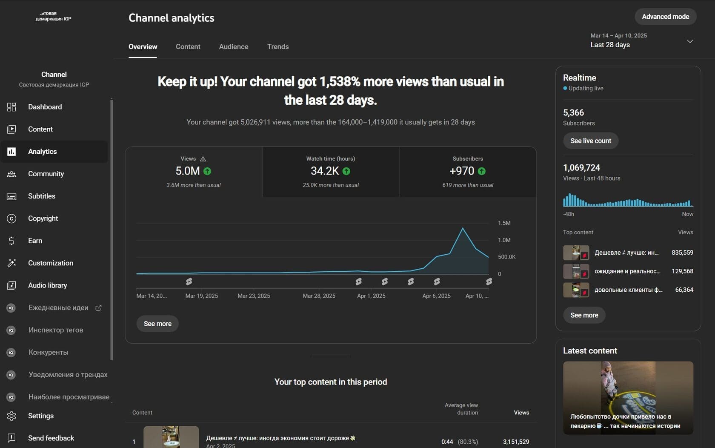The width and height of the screenshot is (715, 448).
Task: Open the Trends tab
Action: click(278, 47)
